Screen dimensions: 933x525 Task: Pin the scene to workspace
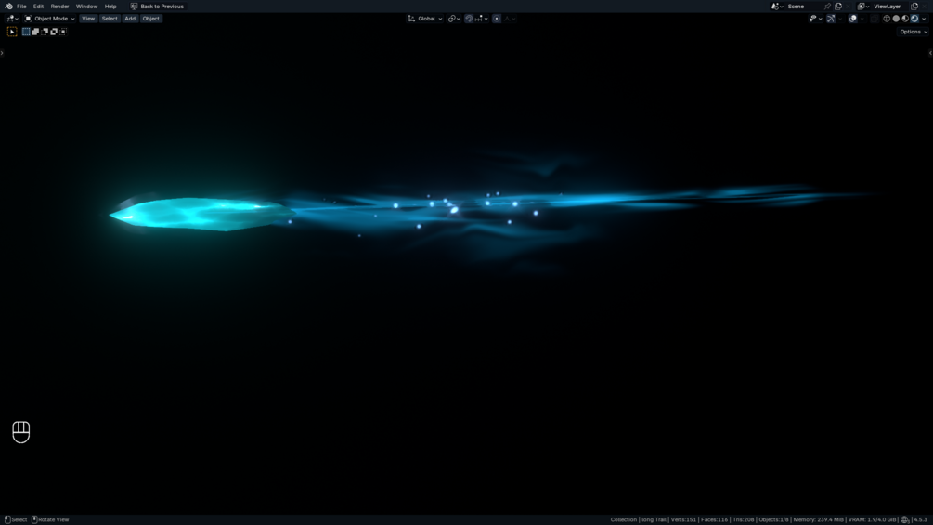(x=827, y=6)
